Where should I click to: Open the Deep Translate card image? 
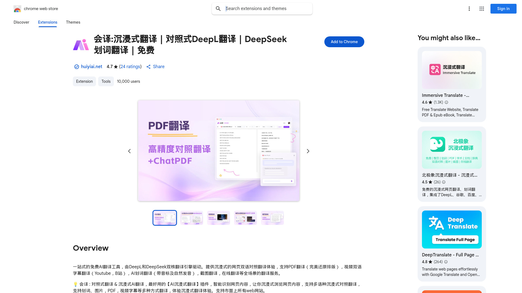coord(452,230)
